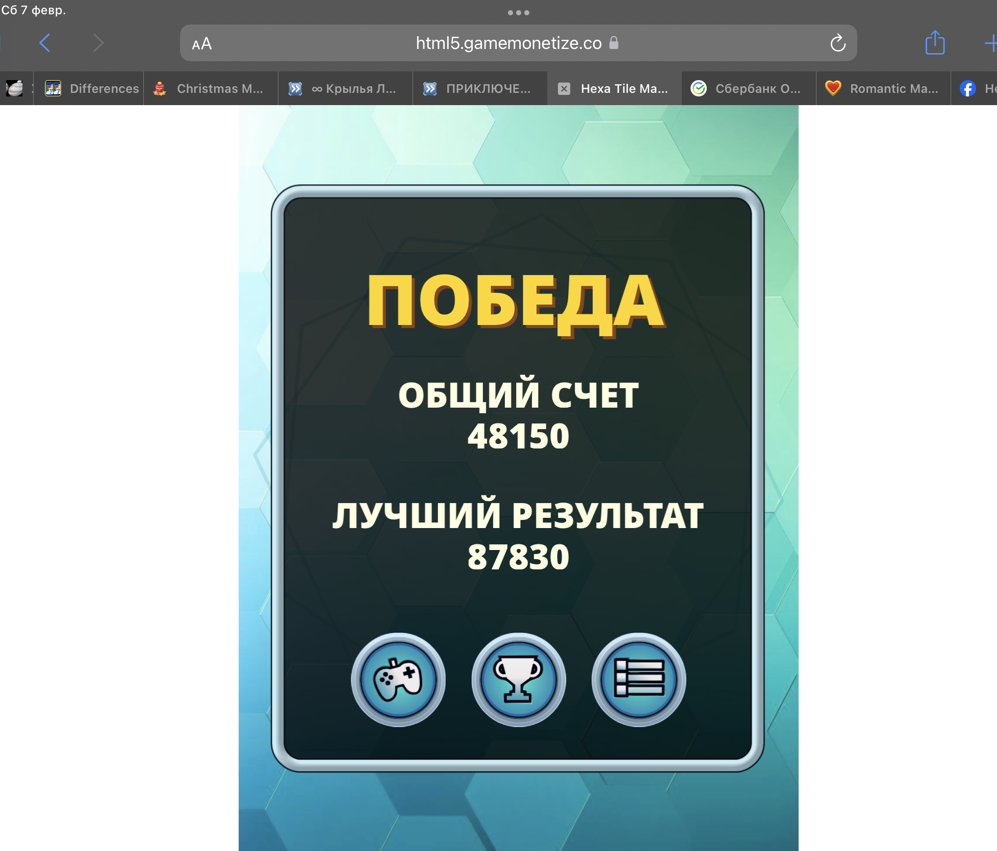Click the gamepad play again button
Image resolution: width=997 pixels, height=851 pixels.
click(x=398, y=680)
